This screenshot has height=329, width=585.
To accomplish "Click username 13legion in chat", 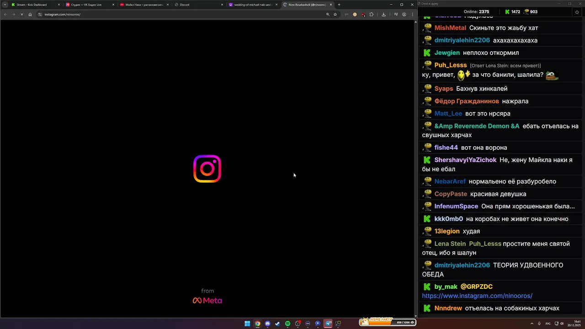I will [x=447, y=231].
